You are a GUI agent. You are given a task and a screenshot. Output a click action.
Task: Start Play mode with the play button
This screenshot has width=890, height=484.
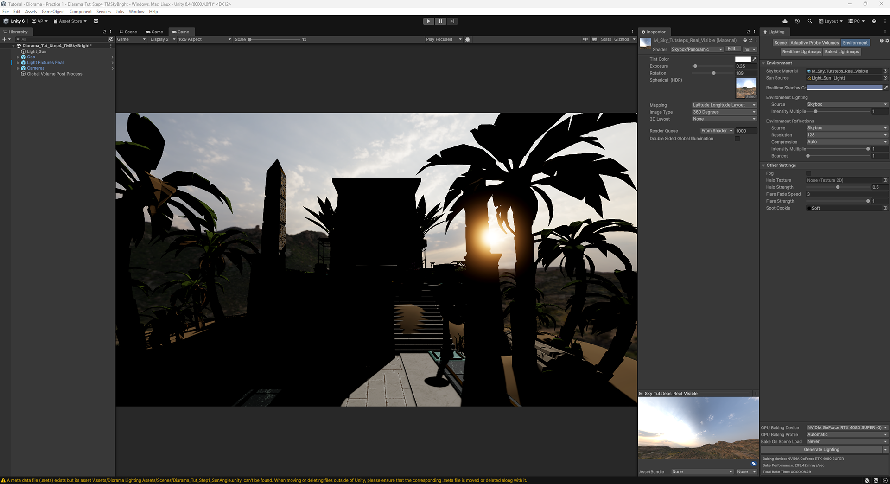pyautogui.click(x=428, y=21)
